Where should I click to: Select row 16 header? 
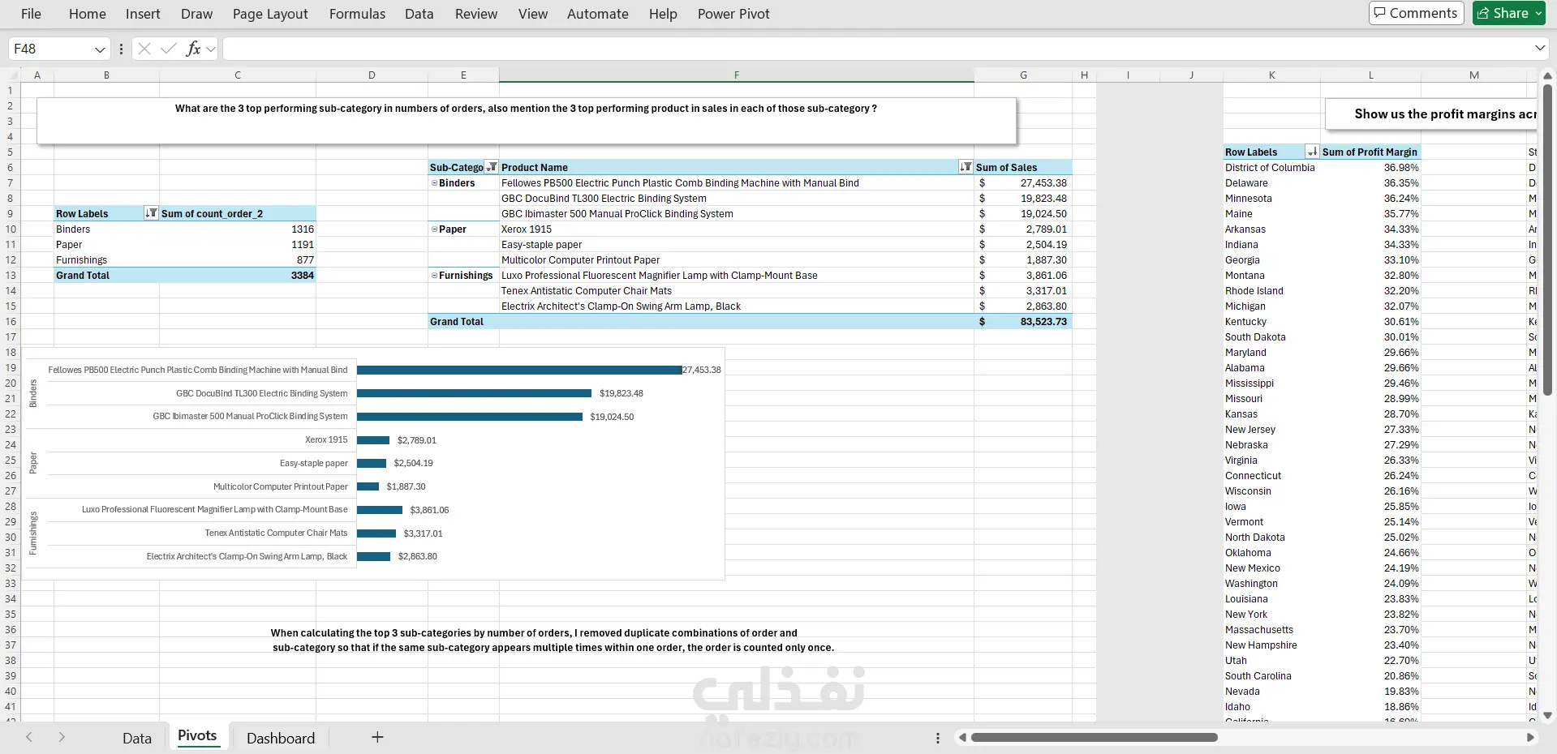[11, 322]
